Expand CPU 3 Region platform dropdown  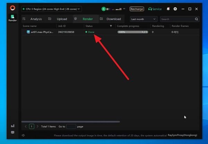click(51, 9)
